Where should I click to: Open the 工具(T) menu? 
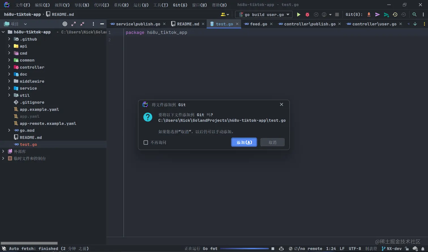tap(160, 5)
